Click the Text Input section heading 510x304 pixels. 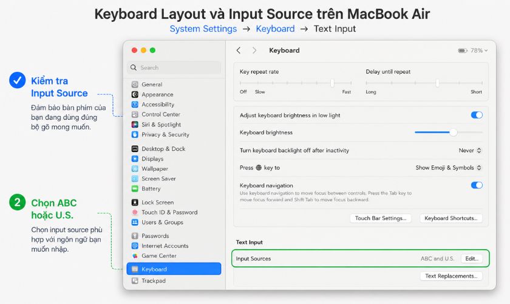coord(249,243)
